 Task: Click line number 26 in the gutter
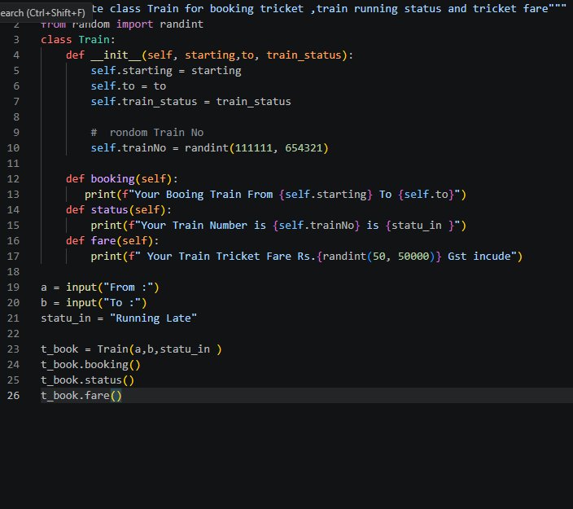click(13, 396)
